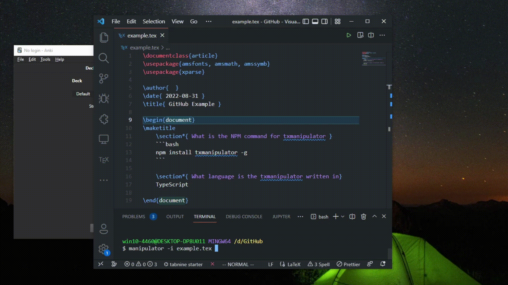Open the Search view icon
The image size is (508, 285).
pyautogui.click(x=103, y=58)
